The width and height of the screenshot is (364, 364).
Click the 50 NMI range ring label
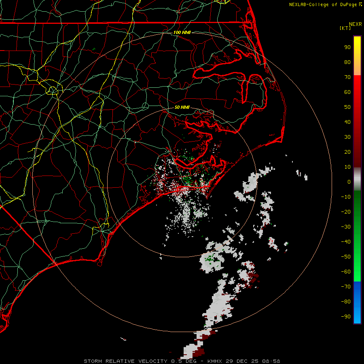182,107
